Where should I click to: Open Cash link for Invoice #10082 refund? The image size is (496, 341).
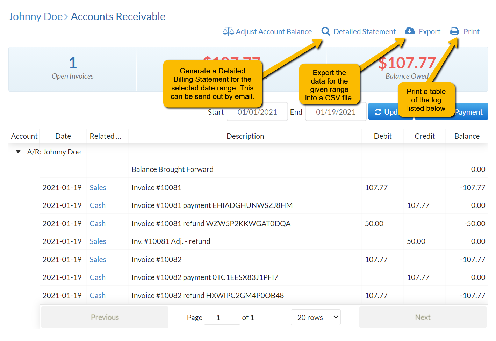pos(98,296)
